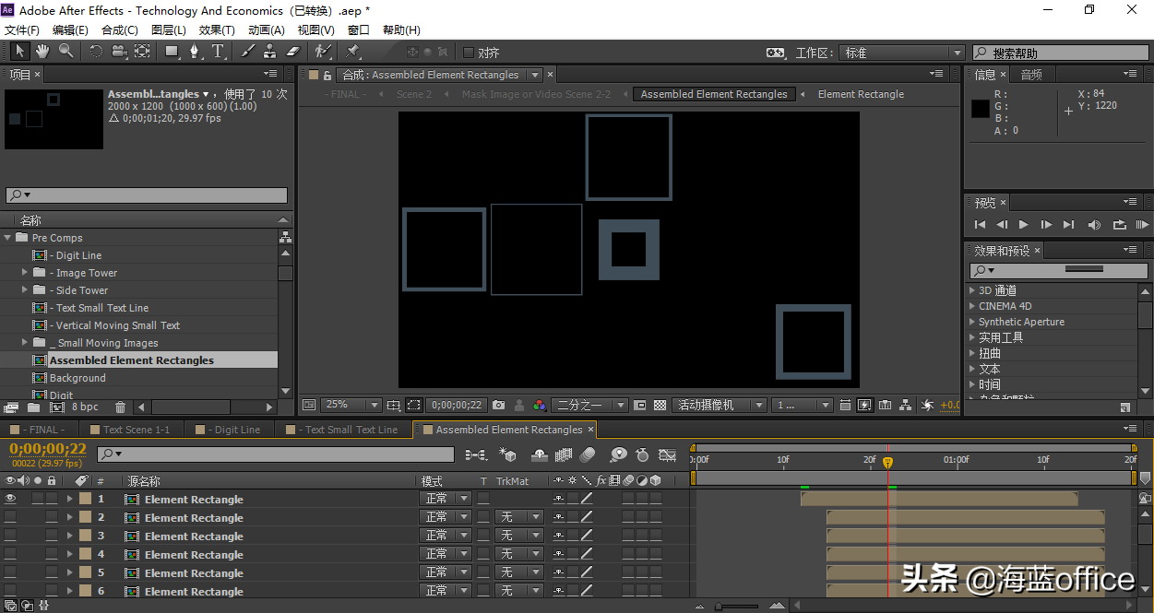Open the 活动摄像机 camera view dropdown
1154x613 pixels.
tap(720, 405)
